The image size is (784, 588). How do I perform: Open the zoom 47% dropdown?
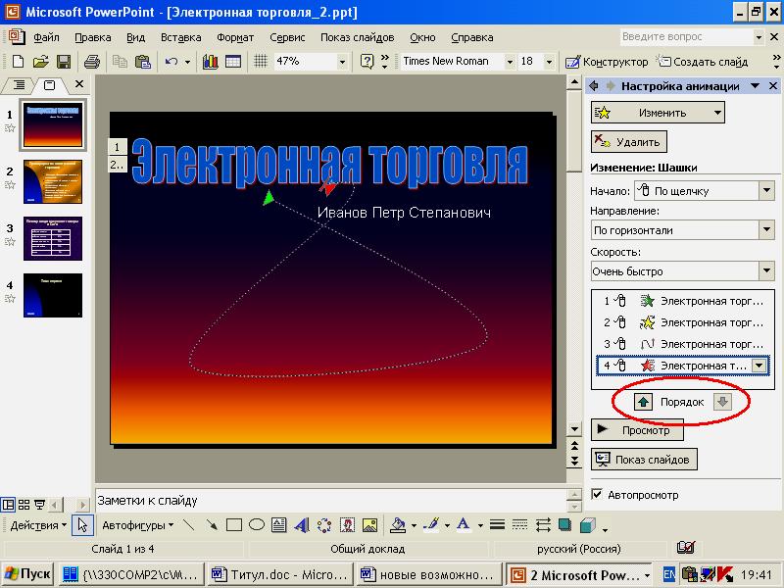pyautogui.click(x=342, y=62)
